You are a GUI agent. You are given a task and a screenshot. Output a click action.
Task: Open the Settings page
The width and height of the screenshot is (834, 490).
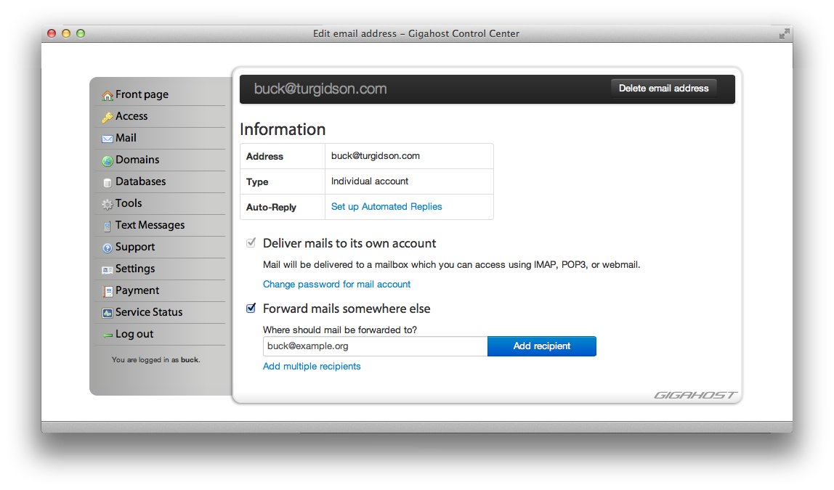pyautogui.click(x=135, y=269)
